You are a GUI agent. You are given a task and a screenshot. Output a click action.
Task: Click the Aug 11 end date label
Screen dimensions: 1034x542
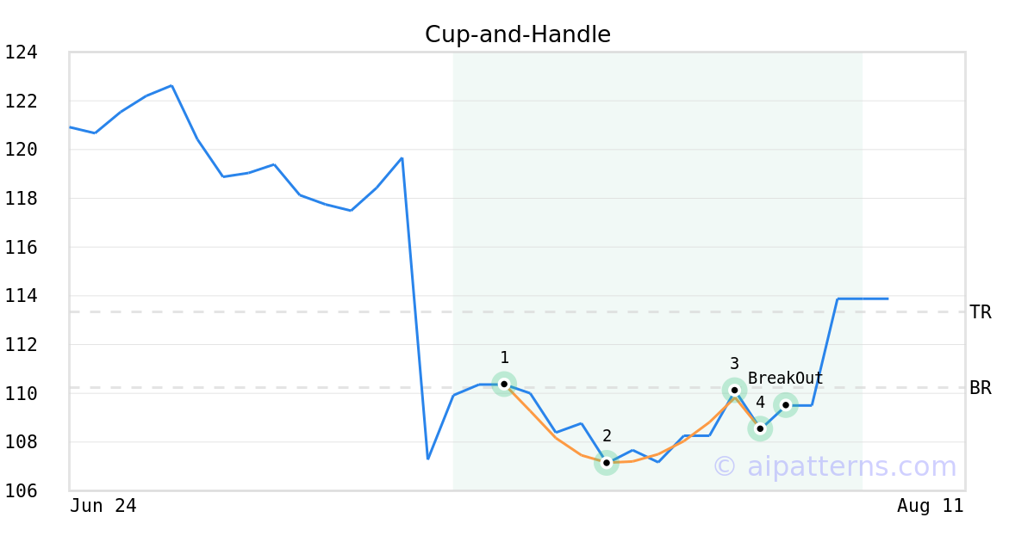(x=930, y=506)
